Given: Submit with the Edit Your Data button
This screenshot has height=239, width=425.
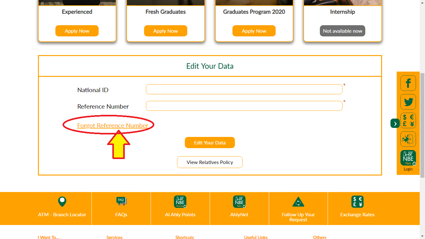Looking at the screenshot, I should (210, 143).
